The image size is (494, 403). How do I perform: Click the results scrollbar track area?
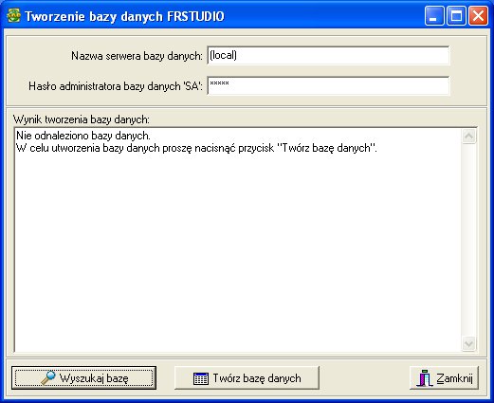coord(468,240)
